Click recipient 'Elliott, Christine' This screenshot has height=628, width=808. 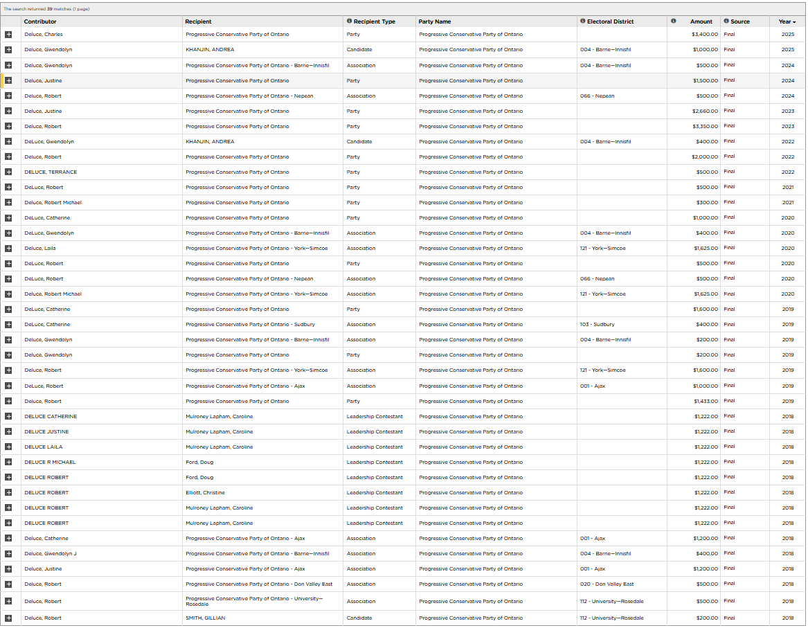(x=205, y=492)
